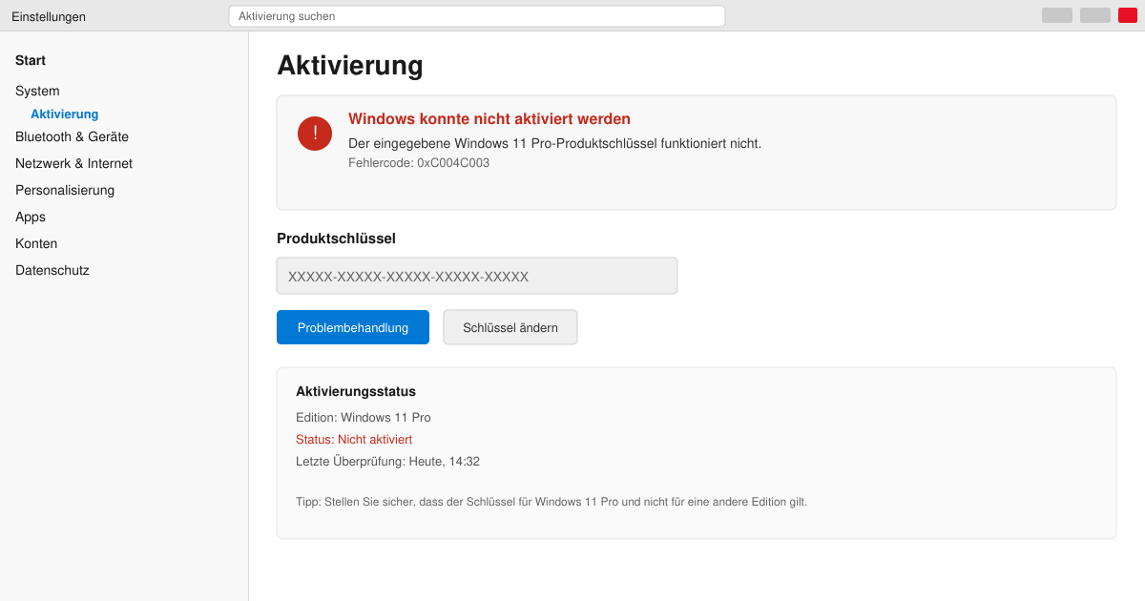Screen dimensions: 1145x601
Task: Select the Fehlercode: 0xC004C003 text
Action: pos(419,163)
